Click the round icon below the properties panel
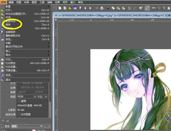 (x=3, y=121)
